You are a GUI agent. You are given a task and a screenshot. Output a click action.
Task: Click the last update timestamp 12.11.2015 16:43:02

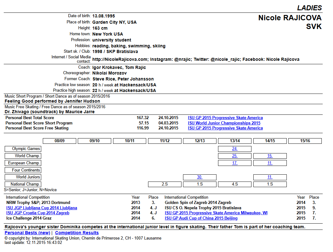(44, 242)
